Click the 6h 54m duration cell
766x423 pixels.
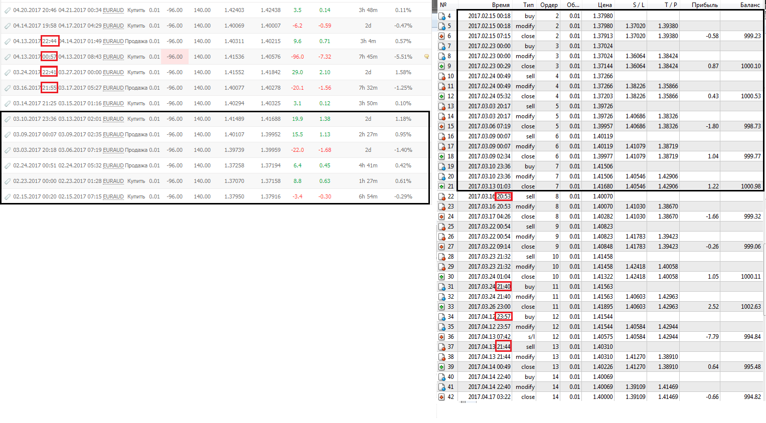[368, 196]
